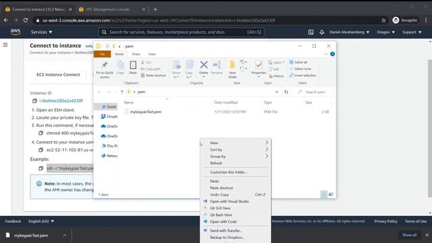The height and width of the screenshot is (243, 432).
Task: Switch to details view in Explorer status bar
Action: point(324,194)
